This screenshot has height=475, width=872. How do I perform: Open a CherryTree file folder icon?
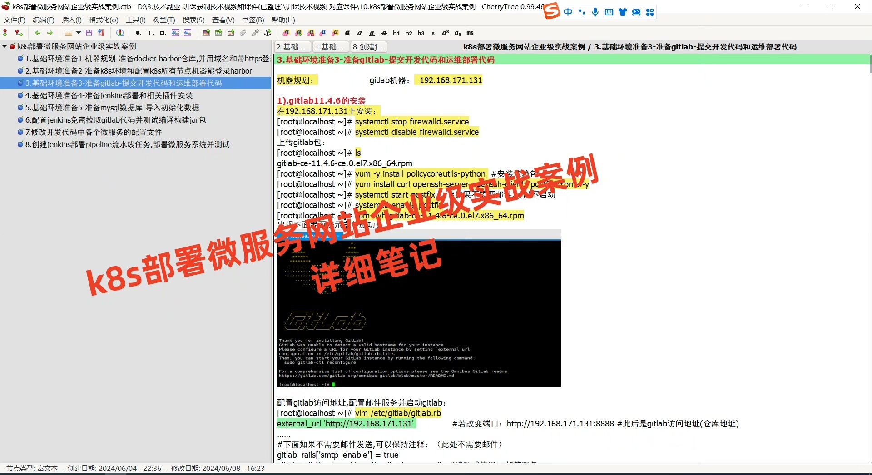[69, 33]
